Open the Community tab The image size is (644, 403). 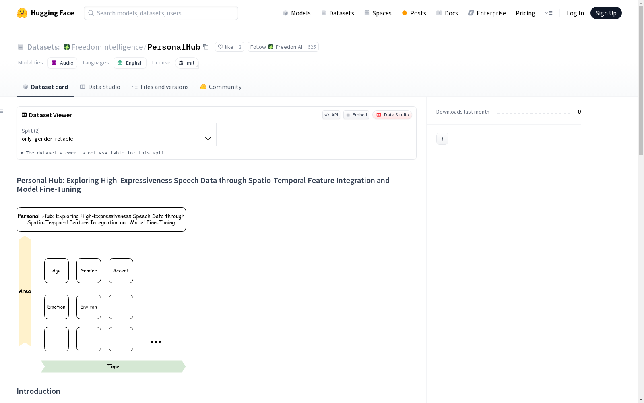(x=221, y=87)
